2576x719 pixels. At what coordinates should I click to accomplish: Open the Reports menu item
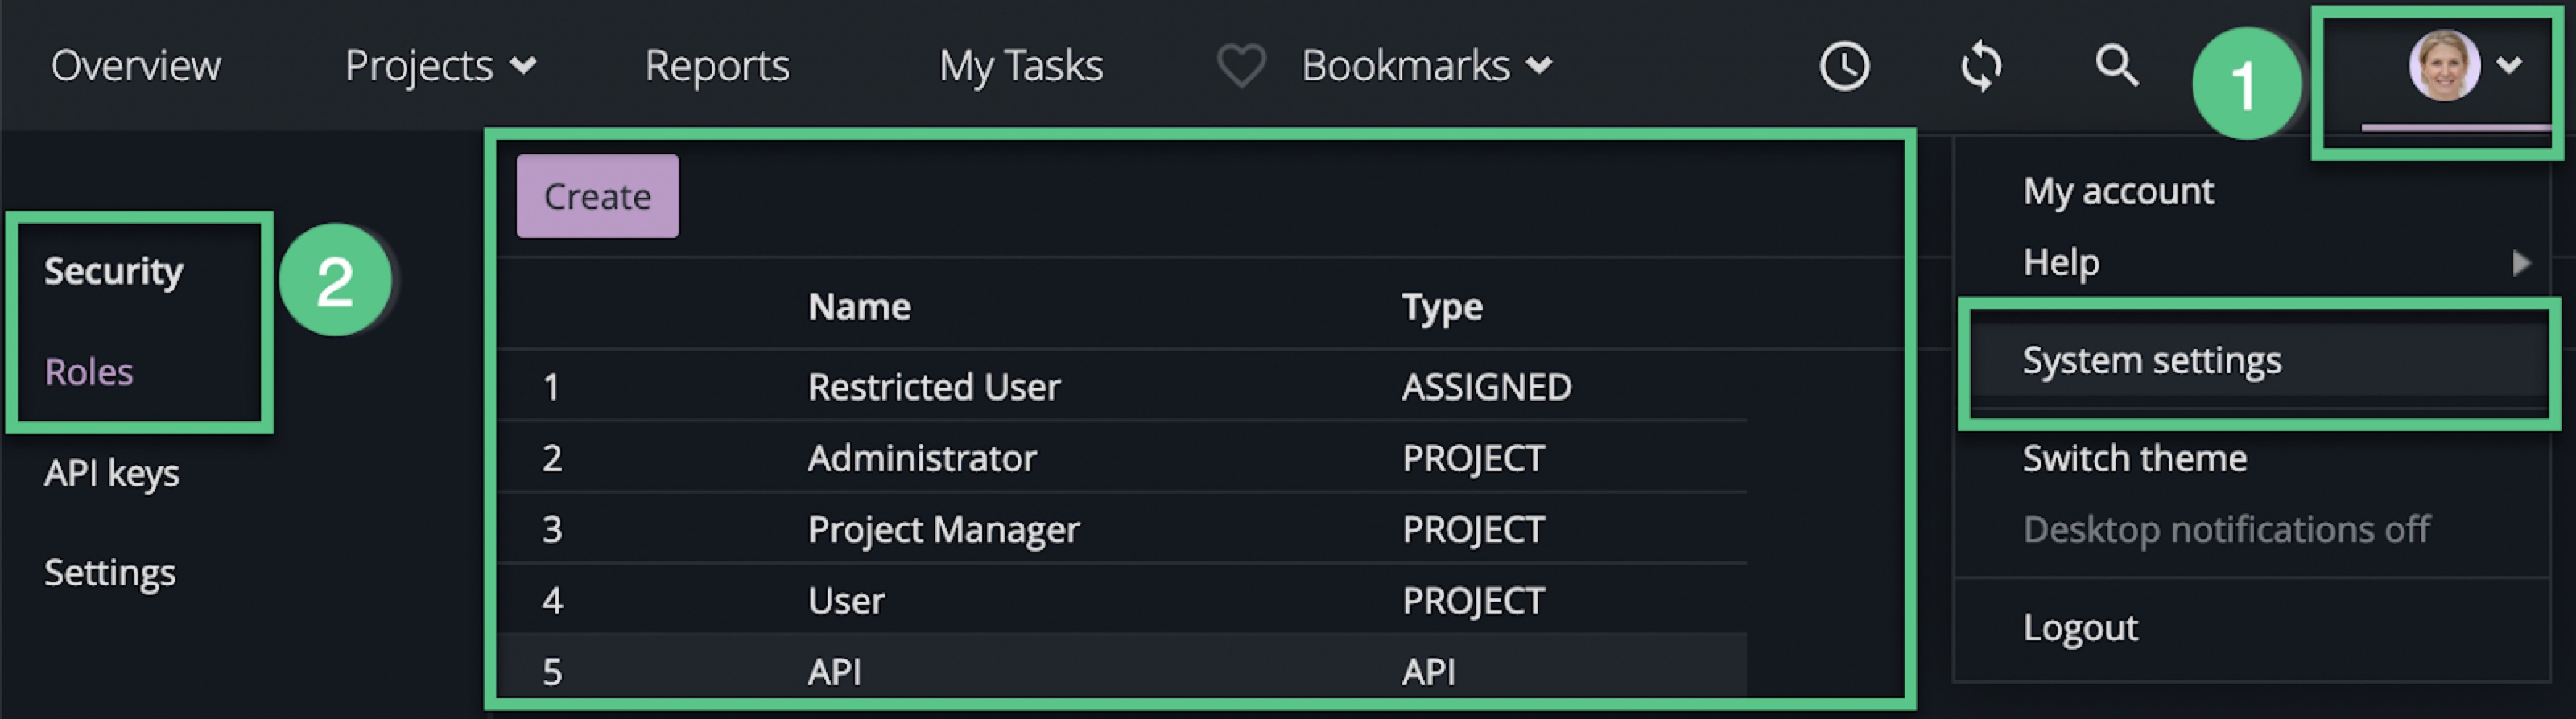717,66
